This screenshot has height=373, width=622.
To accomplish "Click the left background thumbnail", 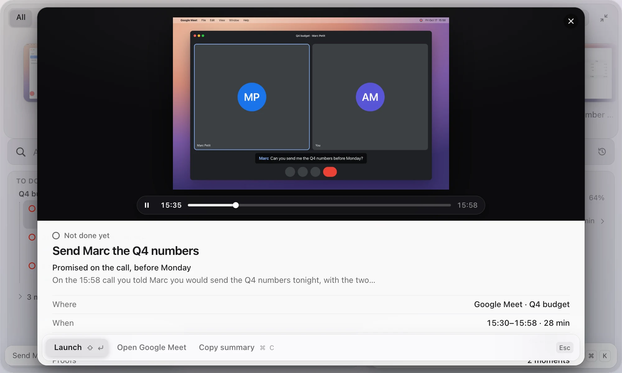I will click(30, 73).
